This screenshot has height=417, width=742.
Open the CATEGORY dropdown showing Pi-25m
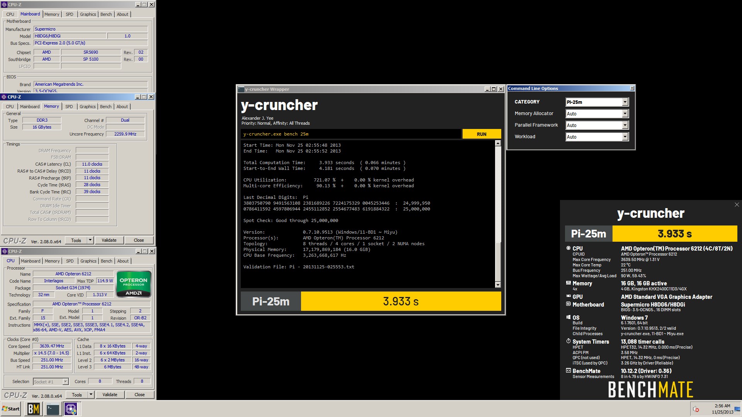click(625, 102)
